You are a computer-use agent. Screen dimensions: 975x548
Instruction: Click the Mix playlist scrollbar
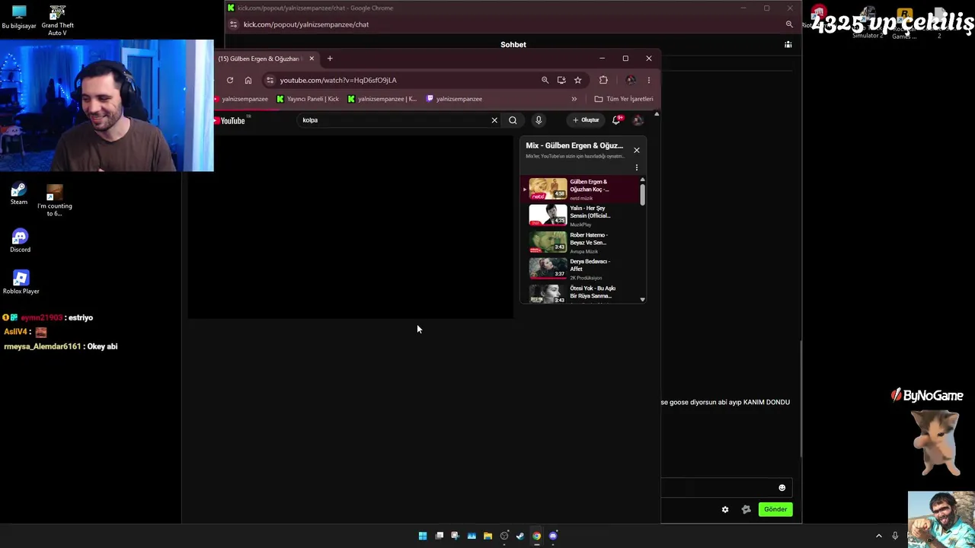(642, 195)
